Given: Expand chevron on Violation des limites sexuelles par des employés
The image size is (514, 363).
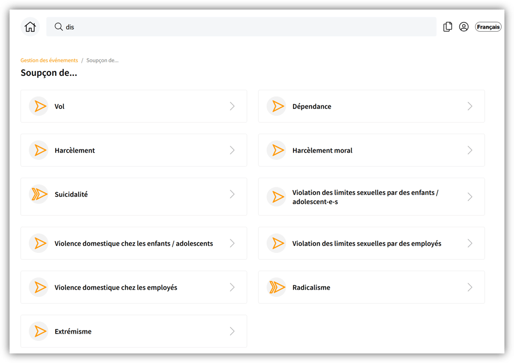Looking at the screenshot, I should point(470,243).
